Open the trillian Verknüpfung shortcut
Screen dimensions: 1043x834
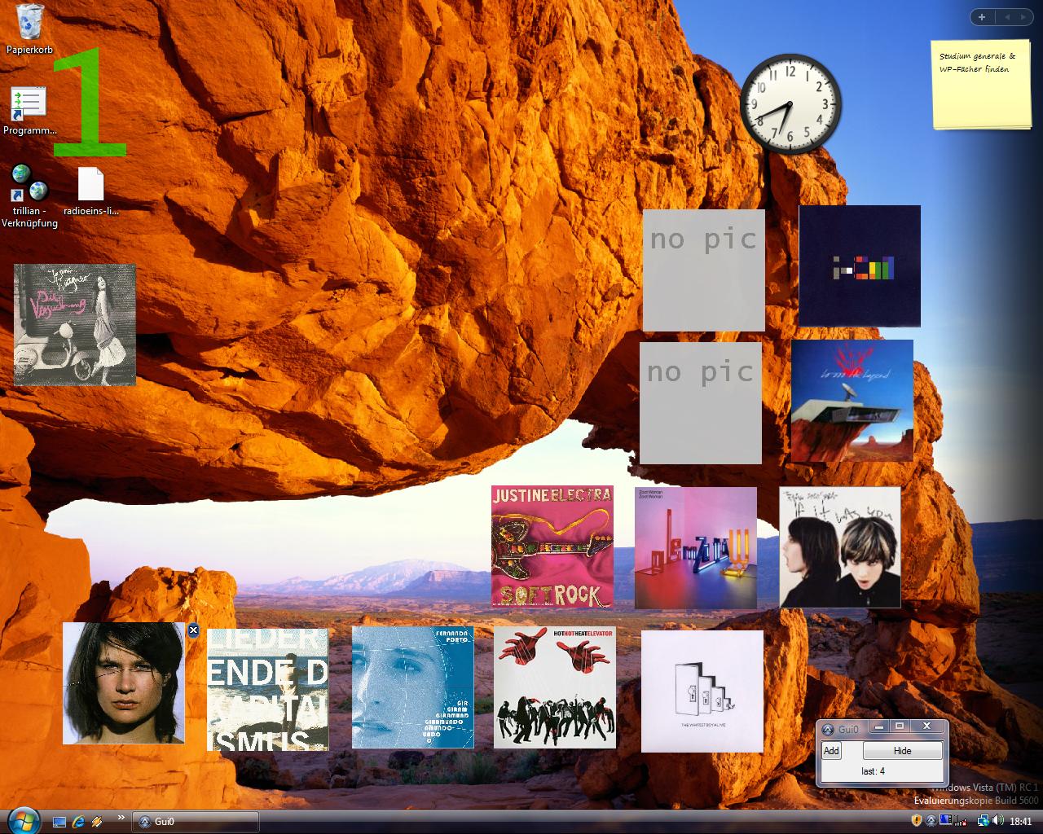(x=29, y=184)
